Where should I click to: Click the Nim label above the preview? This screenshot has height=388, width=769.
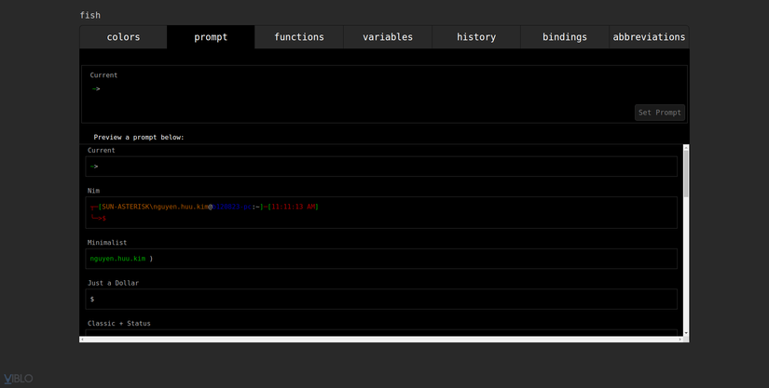[93, 191]
